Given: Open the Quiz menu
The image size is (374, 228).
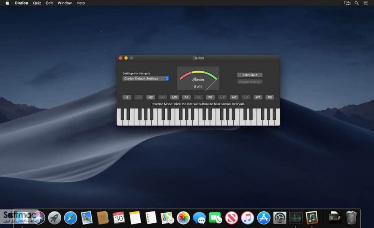Looking at the screenshot, I should pos(37,3).
